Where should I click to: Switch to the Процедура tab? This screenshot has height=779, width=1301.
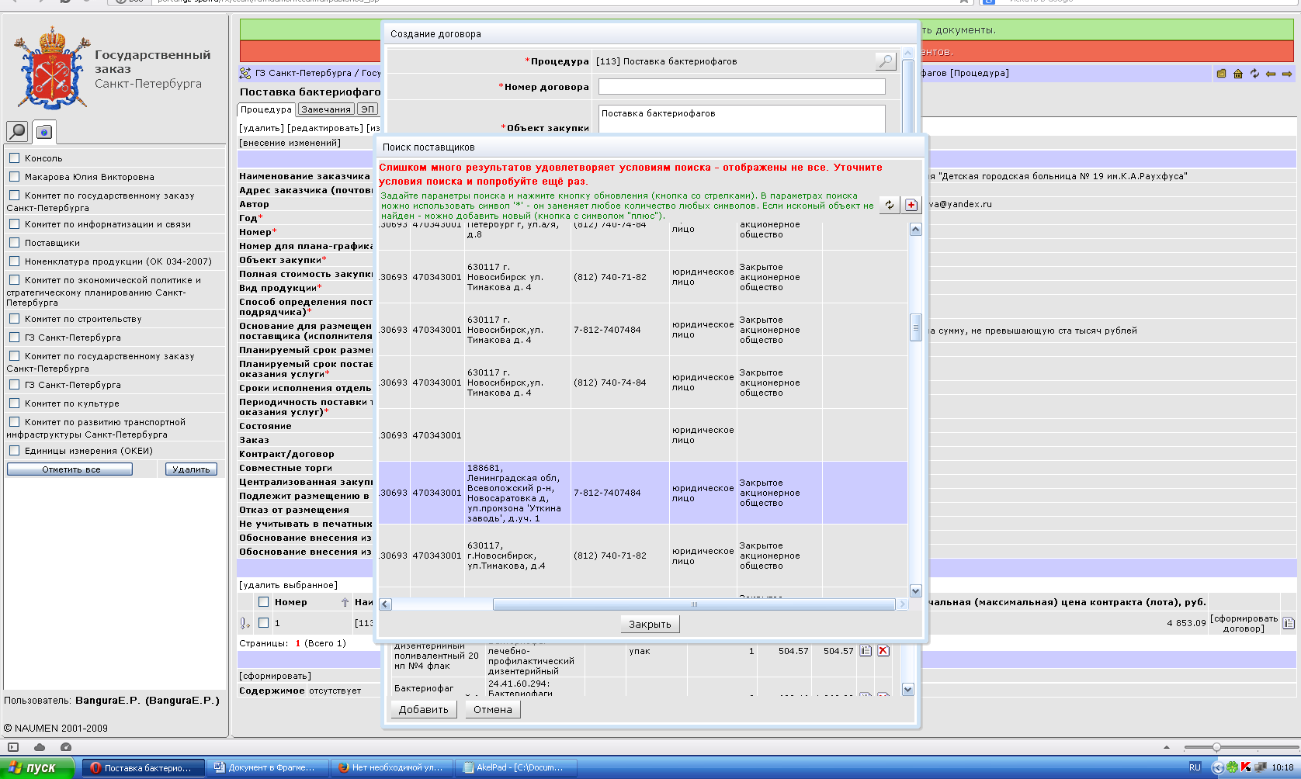pos(265,109)
